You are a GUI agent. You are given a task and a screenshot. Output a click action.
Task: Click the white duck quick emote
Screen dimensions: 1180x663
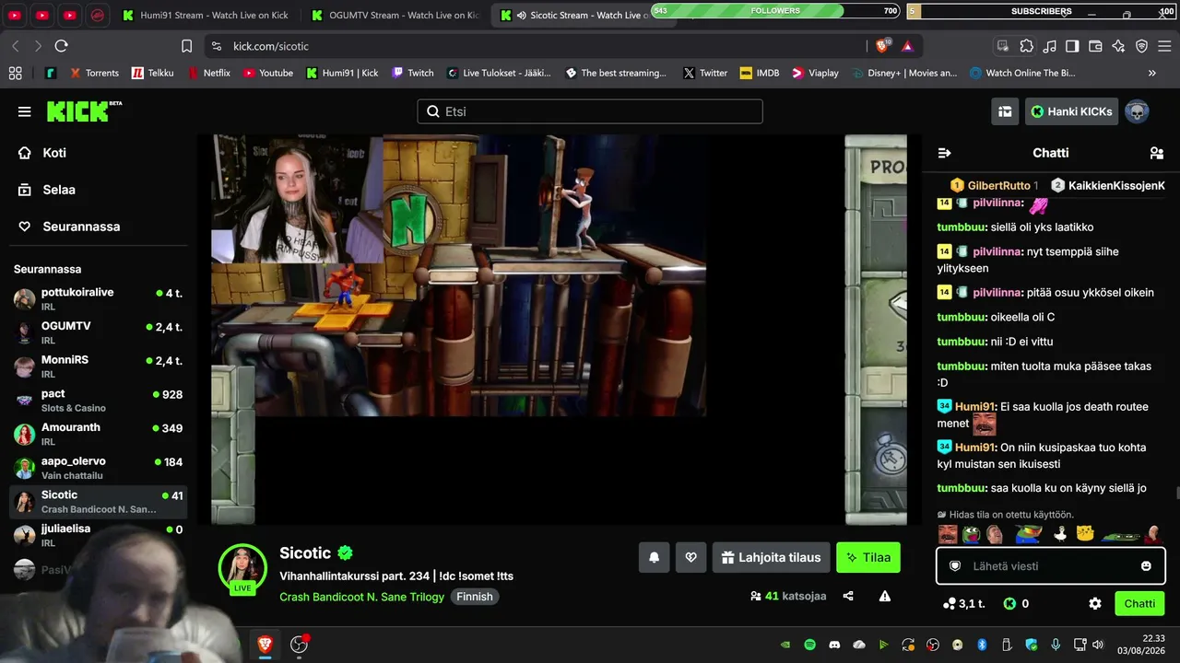pos(1061,534)
